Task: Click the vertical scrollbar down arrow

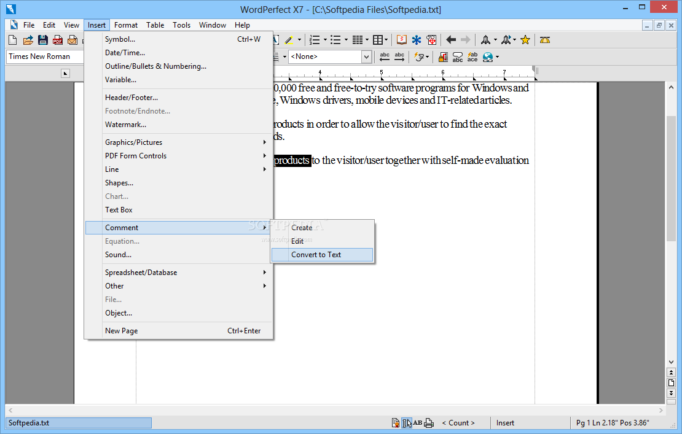Action: 671,362
